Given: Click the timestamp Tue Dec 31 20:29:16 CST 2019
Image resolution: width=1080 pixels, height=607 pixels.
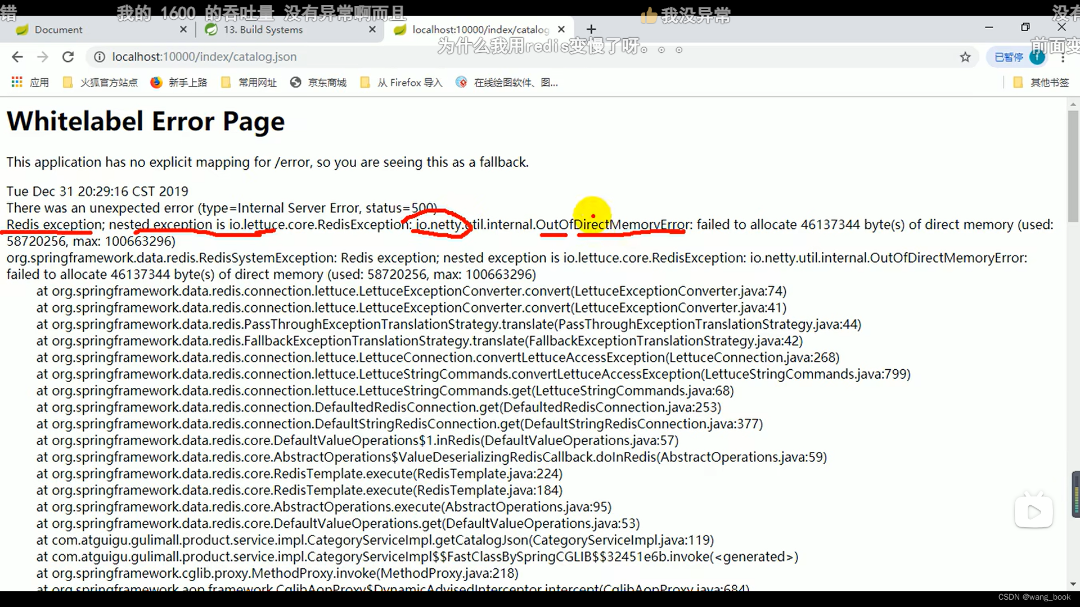Looking at the screenshot, I should pos(97,191).
